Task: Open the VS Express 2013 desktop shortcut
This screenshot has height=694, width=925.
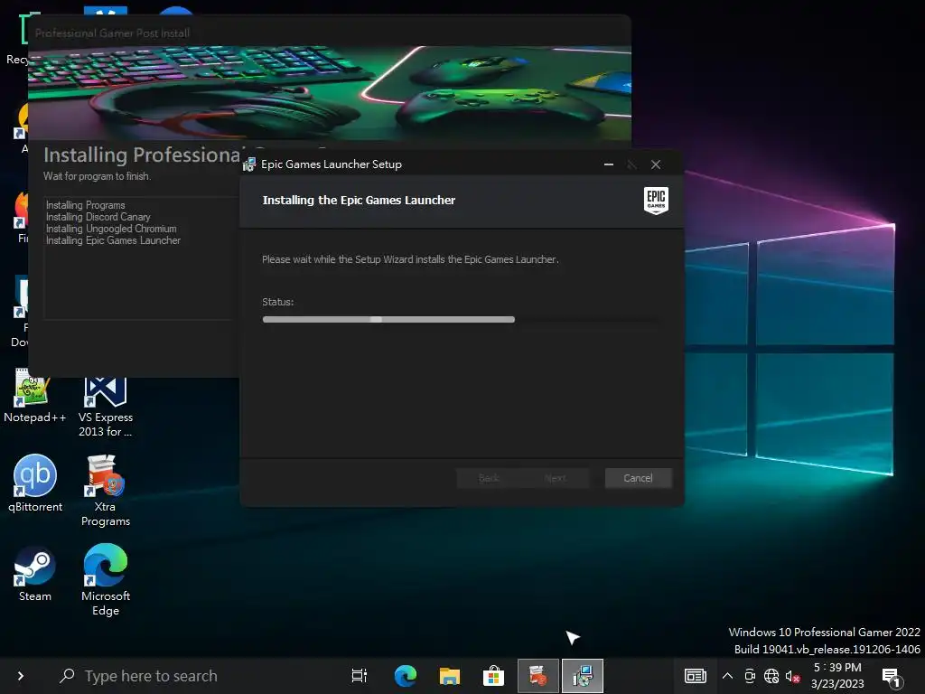Action: coord(106,406)
